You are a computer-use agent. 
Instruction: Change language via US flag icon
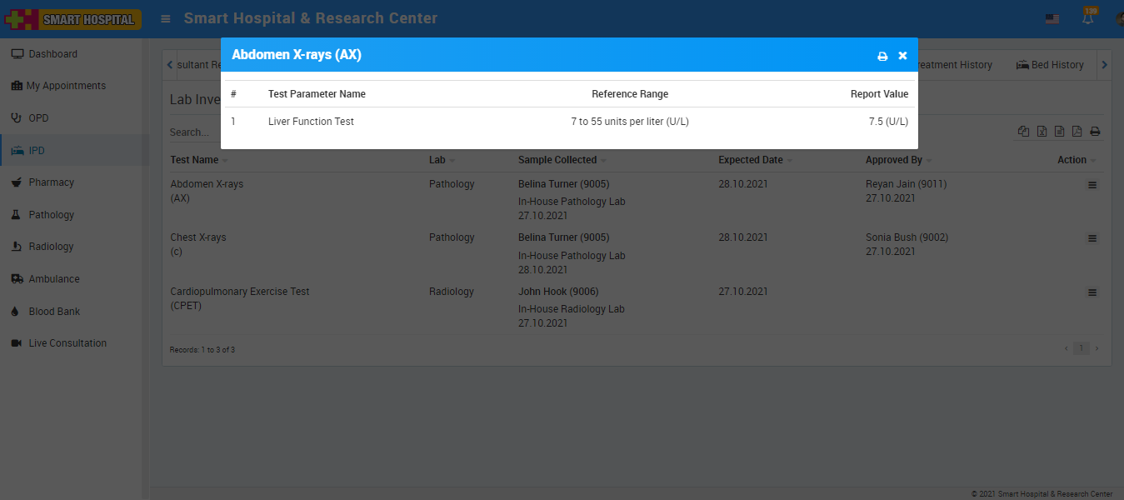pyautogui.click(x=1052, y=18)
